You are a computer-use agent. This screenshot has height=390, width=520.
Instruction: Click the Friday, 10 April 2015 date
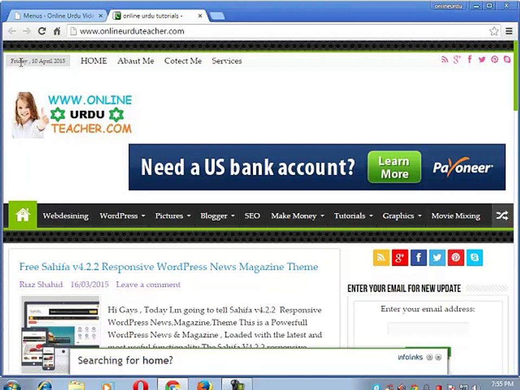(38, 61)
